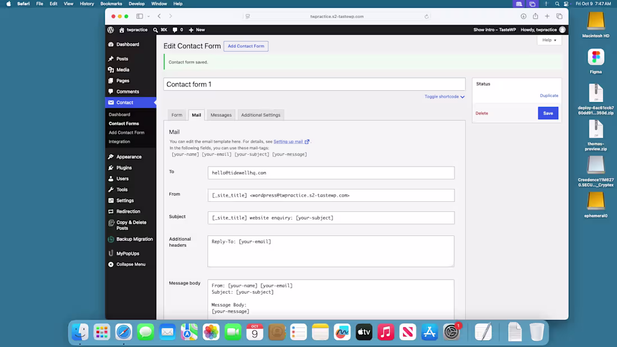Open the Additional Settings tab
The height and width of the screenshot is (347, 617).
(x=260, y=115)
